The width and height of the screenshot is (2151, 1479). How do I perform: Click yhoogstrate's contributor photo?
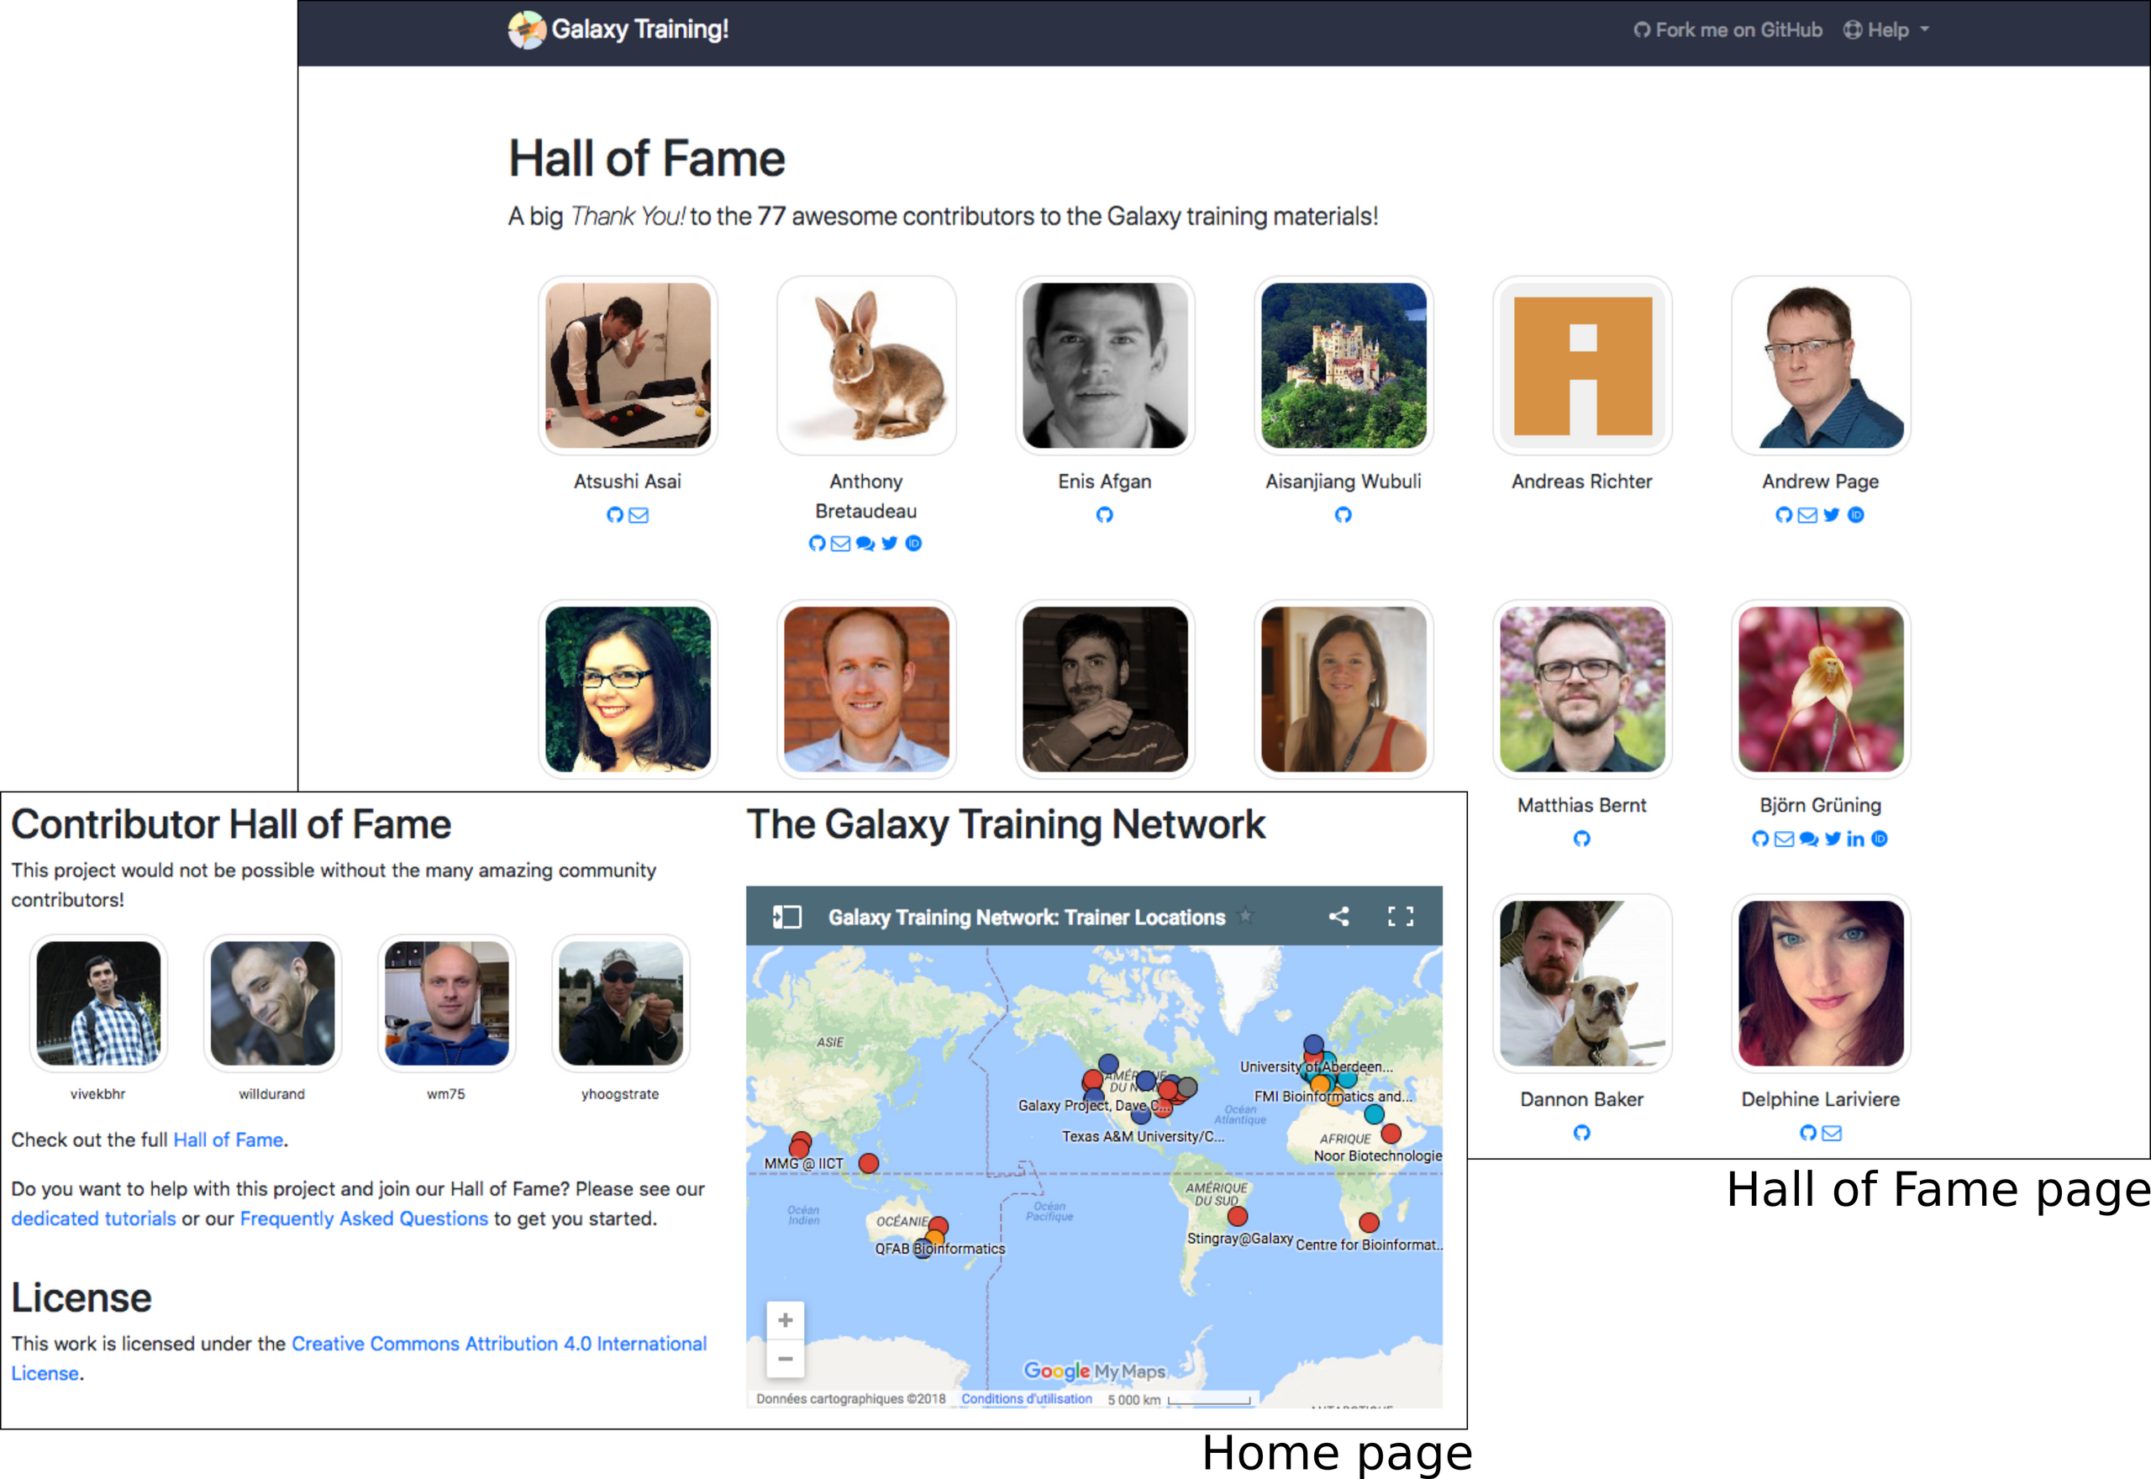[x=621, y=1003]
